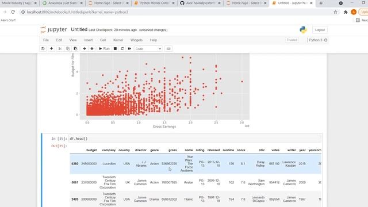Click the director column header
The width and height of the screenshot is (368, 207).
tap(141, 150)
